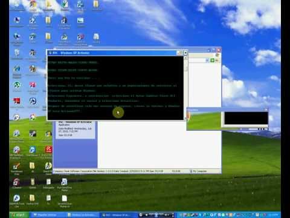This screenshot has width=290, height=218.
Task: Open the Start menu button
Action: [x=19, y=215]
